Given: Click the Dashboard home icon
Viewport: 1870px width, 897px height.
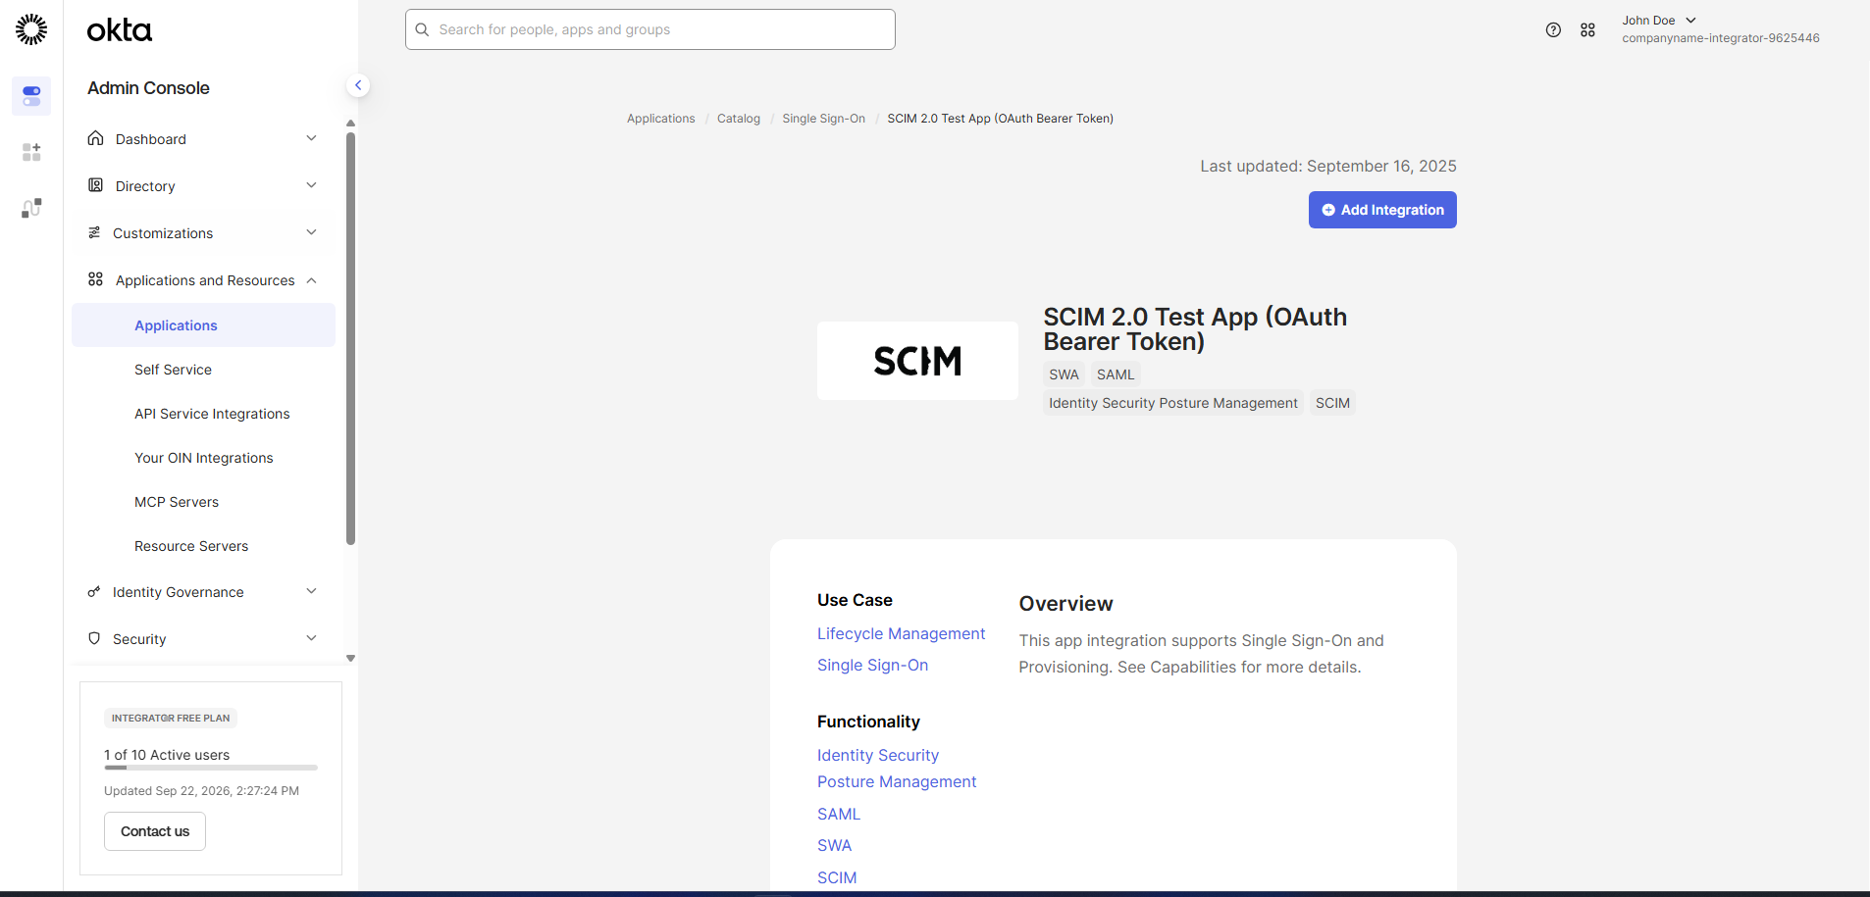Looking at the screenshot, I should pos(95,138).
